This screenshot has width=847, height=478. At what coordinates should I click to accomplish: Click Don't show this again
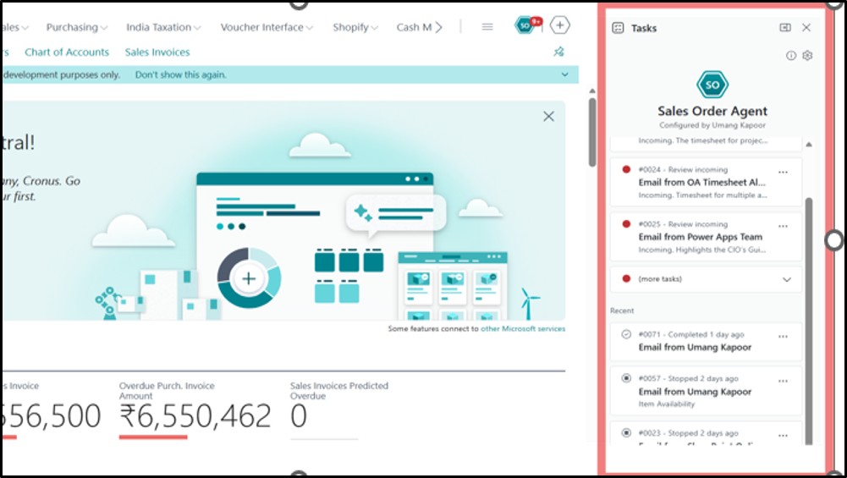pos(180,74)
